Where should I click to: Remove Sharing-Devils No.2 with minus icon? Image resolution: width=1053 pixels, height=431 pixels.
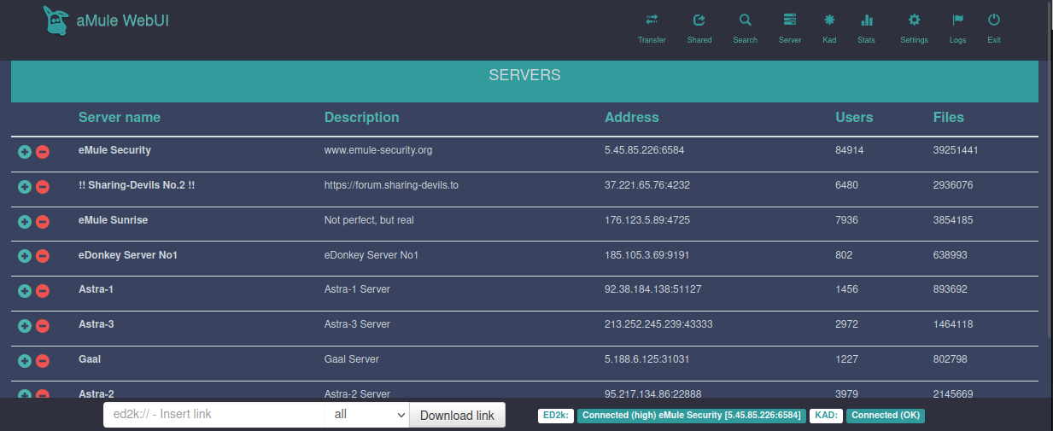(42, 187)
